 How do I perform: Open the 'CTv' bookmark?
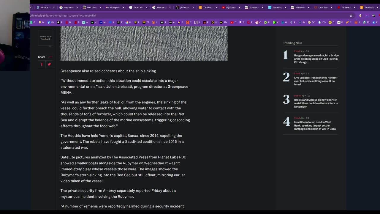point(322,22)
